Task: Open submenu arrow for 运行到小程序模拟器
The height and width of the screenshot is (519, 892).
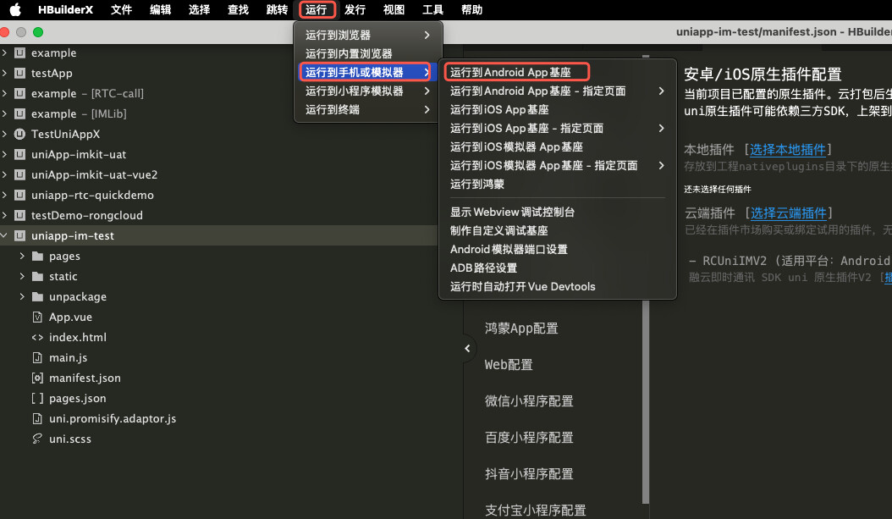Action: pyautogui.click(x=427, y=91)
